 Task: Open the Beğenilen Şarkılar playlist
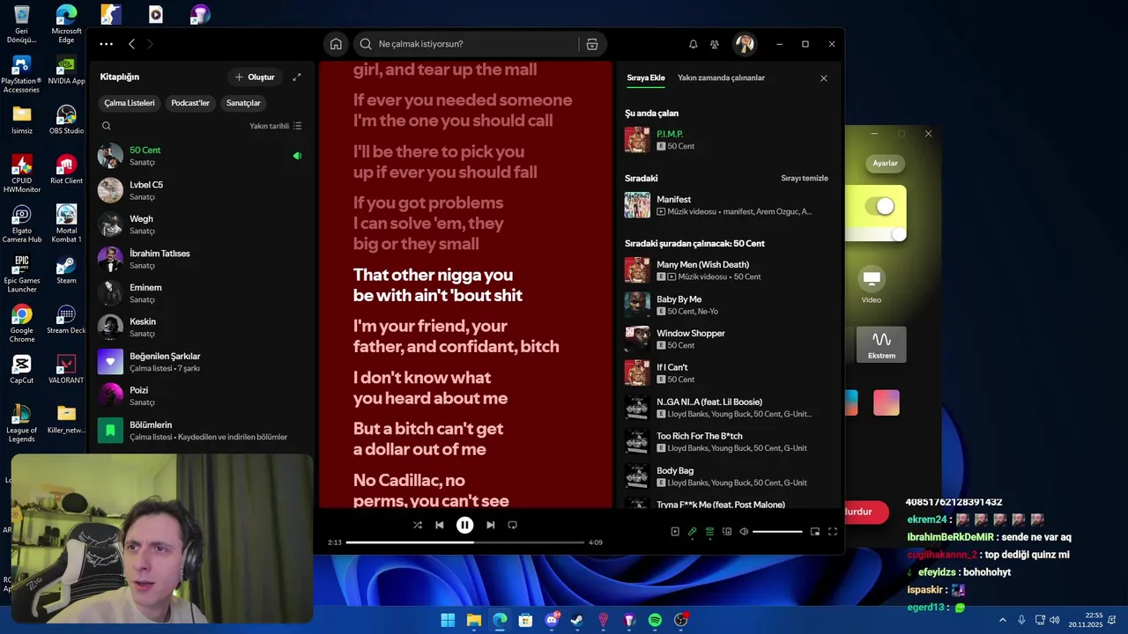pyautogui.click(x=201, y=362)
